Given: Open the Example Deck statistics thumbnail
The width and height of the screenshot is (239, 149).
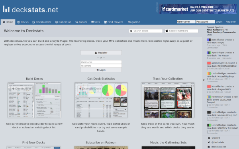Looking at the screenshot, I should point(101,100).
